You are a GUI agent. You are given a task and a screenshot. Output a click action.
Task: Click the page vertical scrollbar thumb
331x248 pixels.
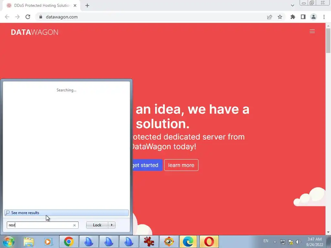(328, 40)
